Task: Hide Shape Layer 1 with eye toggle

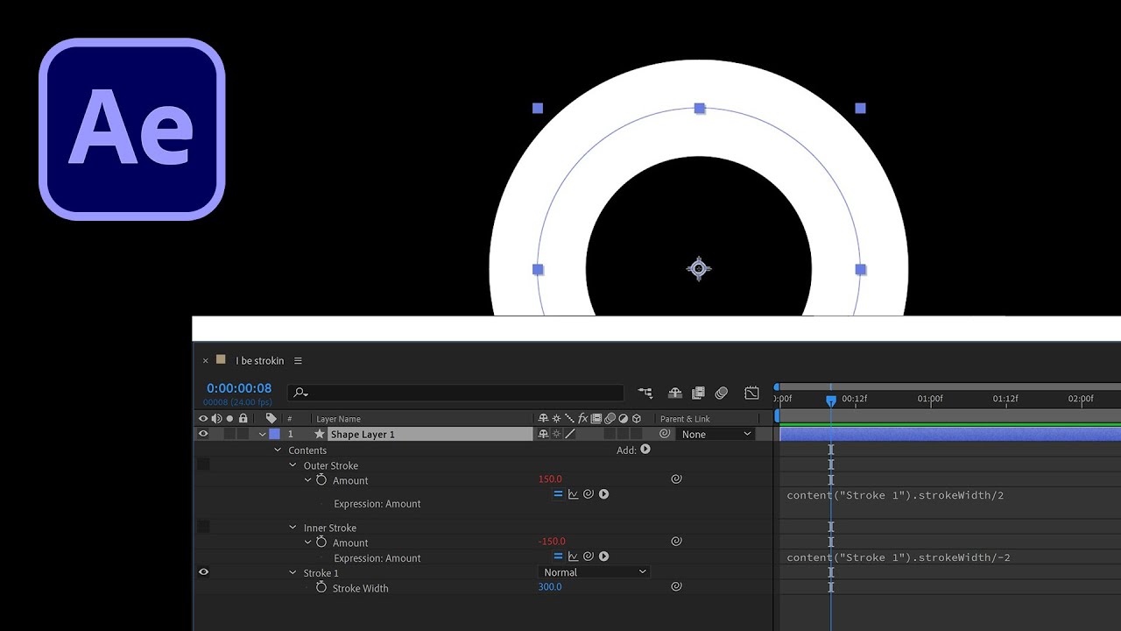Action: pyautogui.click(x=203, y=434)
